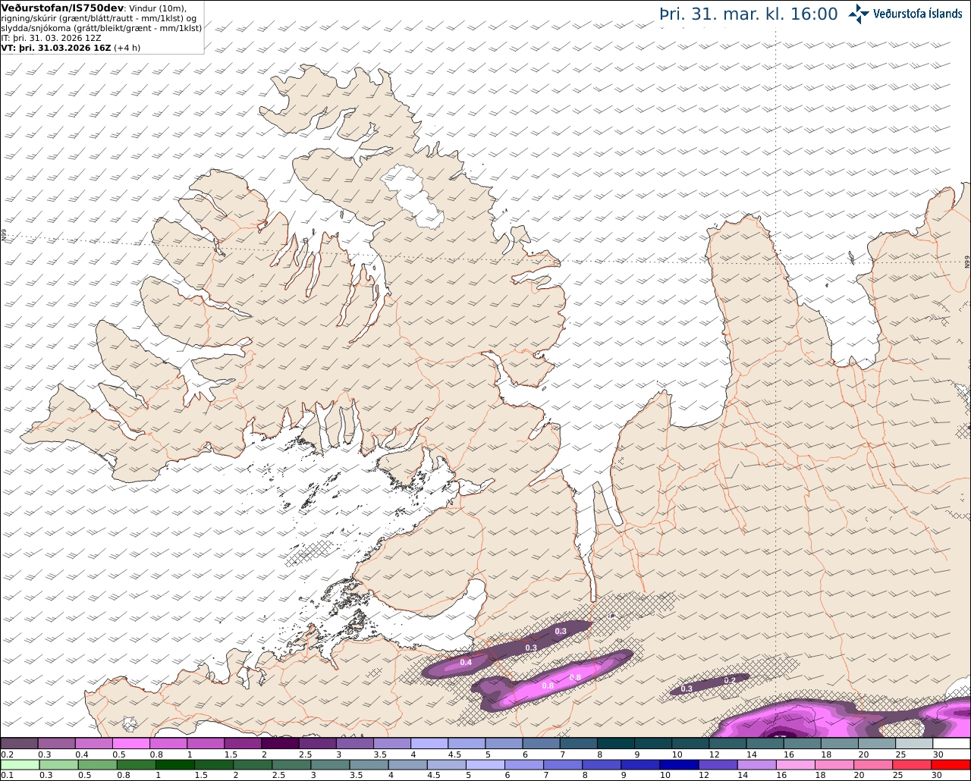Click the VT: þri. 31.03.2026 16Z line
Image resolution: width=971 pixels, height=781 pixels.
click(71, 48)
